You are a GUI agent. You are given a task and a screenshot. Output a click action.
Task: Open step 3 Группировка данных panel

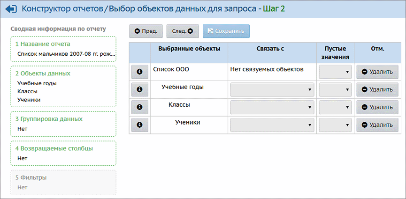[63, 124]
